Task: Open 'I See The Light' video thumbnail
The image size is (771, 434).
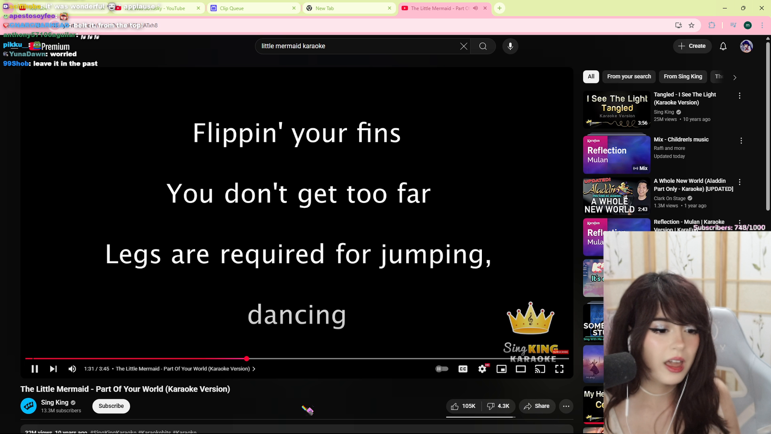Action: tap(617, 109)
